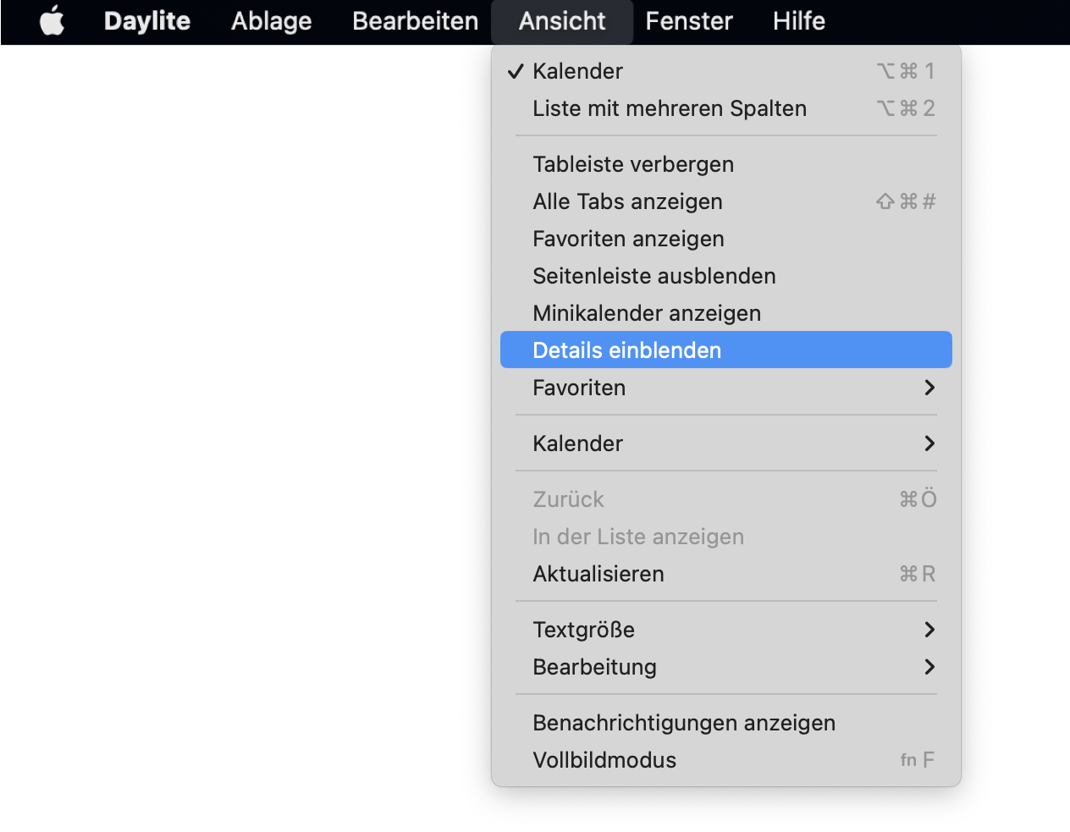This screenshot has width=1070, height=832.
Task: Open the Hilfe menu
Action: [x=799, y=21]
